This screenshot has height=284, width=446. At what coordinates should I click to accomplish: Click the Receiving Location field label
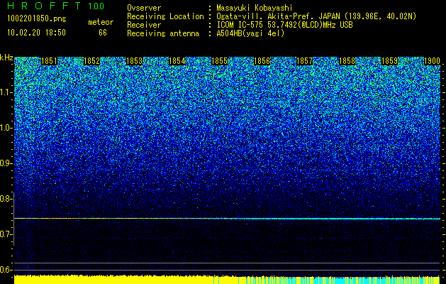165,16
